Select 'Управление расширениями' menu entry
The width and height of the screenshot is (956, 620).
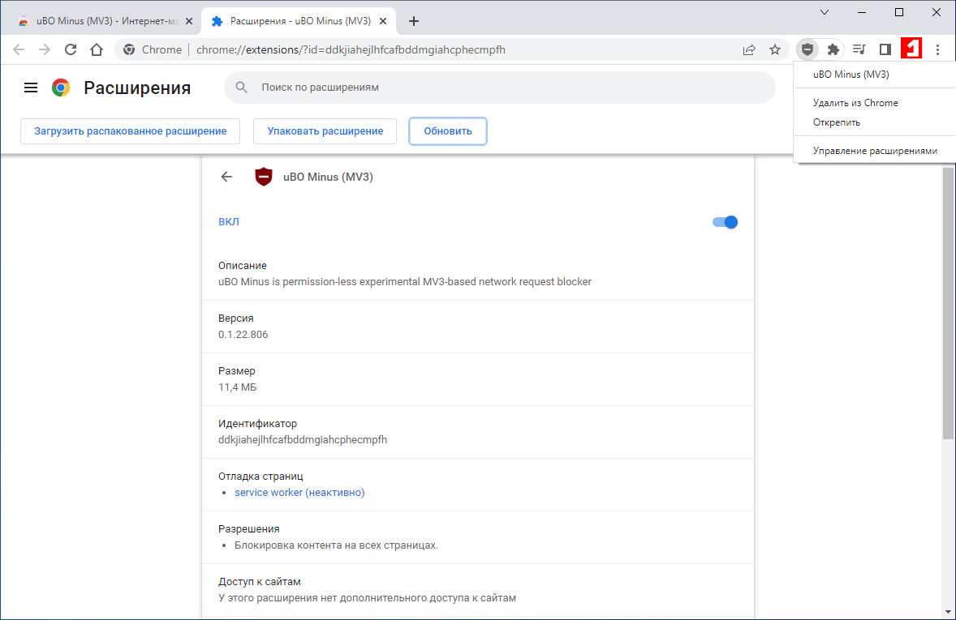coord(875,151)
